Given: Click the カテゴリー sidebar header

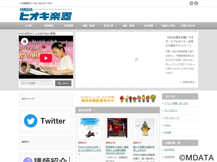Looking at the screenshot, I should [x=180, y=96].
